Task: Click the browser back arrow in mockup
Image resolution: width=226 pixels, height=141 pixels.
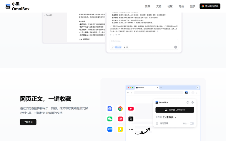Action: pos(128,93)
